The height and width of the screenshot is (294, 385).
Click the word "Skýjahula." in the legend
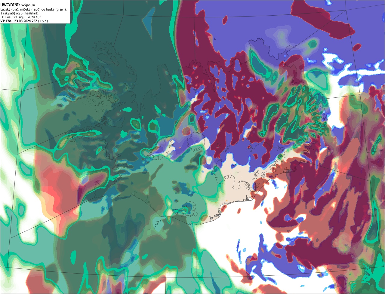28,5
